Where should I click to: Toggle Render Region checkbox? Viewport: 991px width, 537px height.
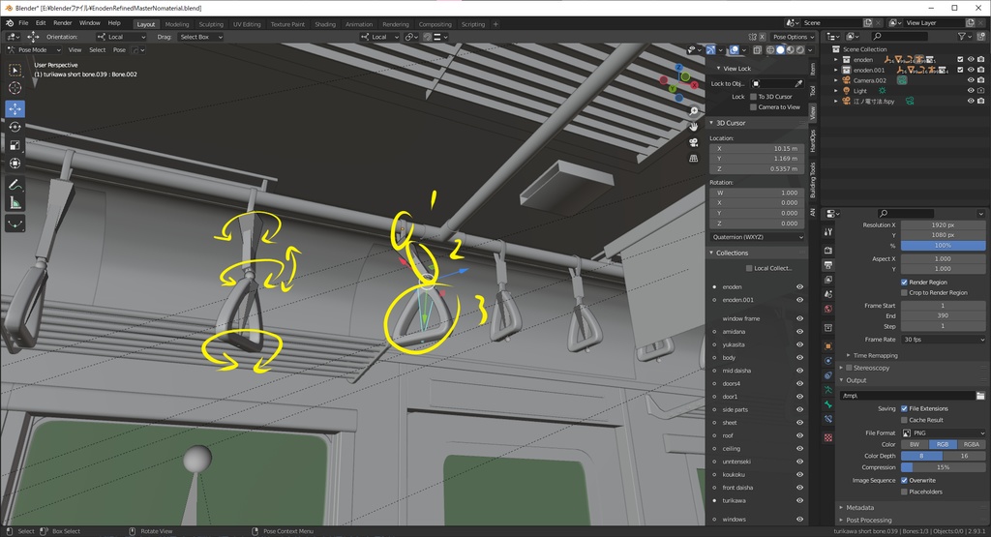904,283
